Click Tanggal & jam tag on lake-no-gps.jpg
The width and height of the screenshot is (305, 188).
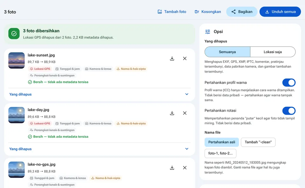point(42,178)
